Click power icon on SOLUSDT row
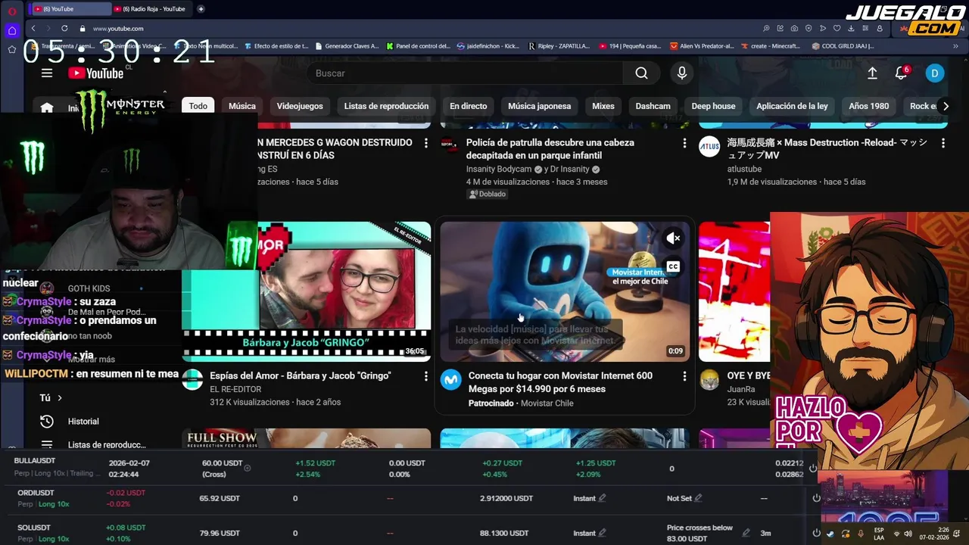The image size is (969, 545). 816,533
